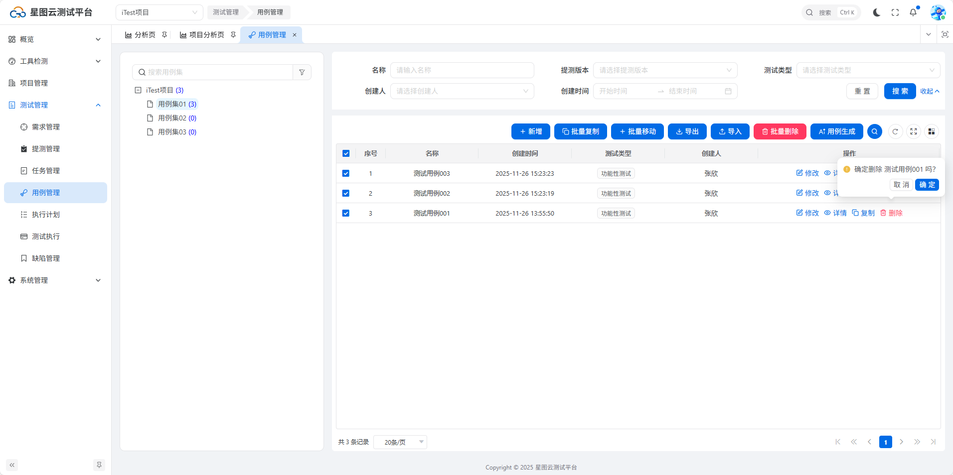The height and width of the screenshot is (475, 953).
Task: Uncheck the row for 测试用例001
Action: 346,213
